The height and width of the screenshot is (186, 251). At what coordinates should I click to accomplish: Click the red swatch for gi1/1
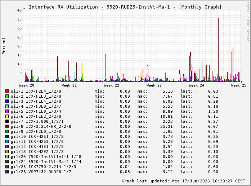pos(7,91)
